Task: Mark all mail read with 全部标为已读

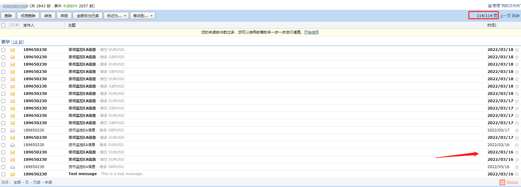Action: 88,16
